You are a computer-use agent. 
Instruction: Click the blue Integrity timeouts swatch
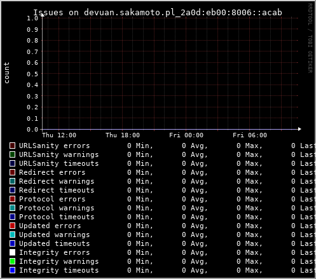tap(13, 270)
